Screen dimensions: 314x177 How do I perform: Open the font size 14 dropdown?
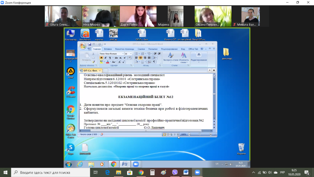tap(131, 54)
